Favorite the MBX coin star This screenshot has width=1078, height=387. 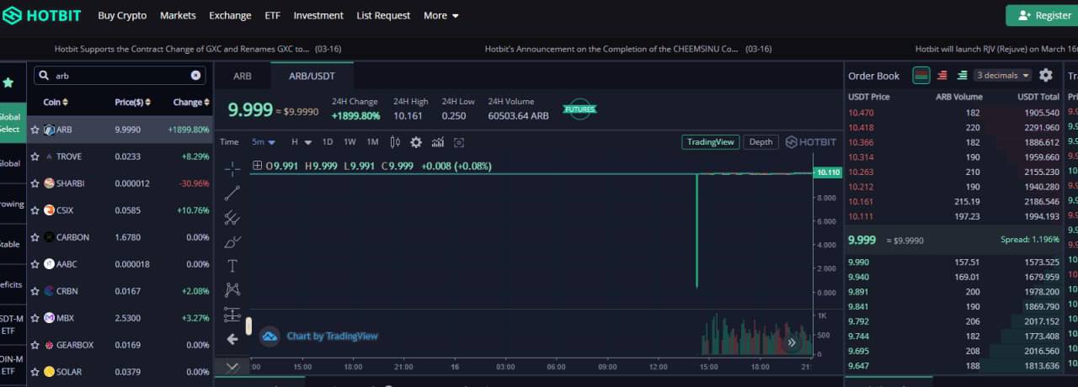pos(35,318)
